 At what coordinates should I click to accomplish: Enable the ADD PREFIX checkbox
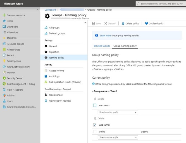click(95, 105)
